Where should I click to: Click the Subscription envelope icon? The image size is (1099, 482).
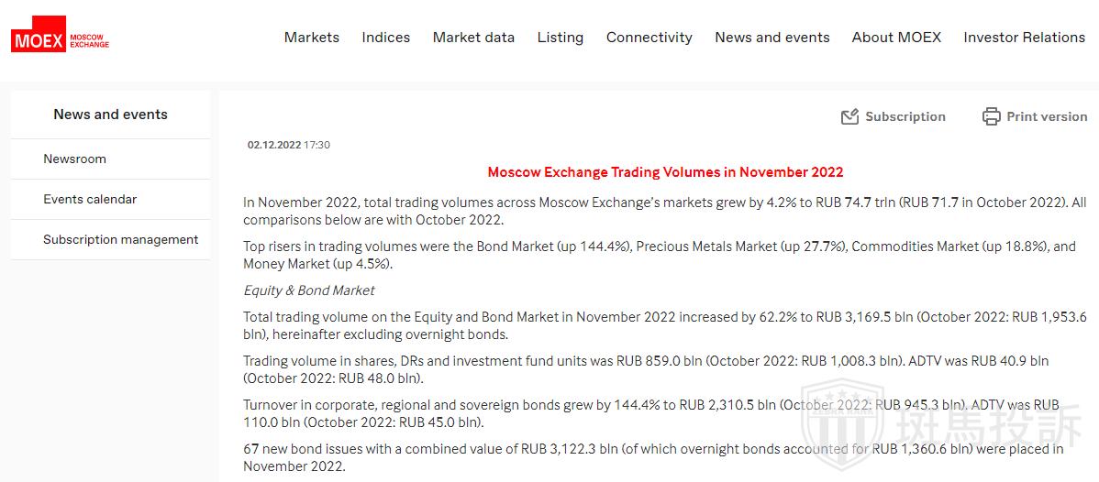pos(849,116)
